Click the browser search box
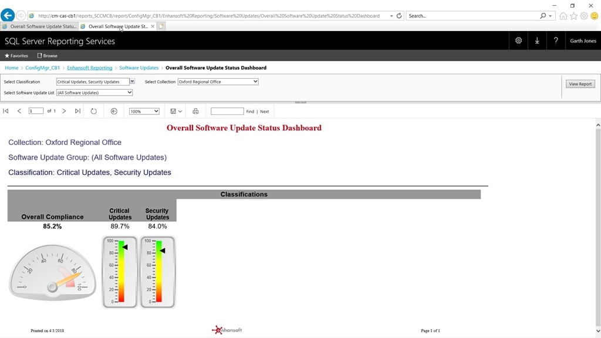The image size is (601, 338). click(x=474, y=16)
